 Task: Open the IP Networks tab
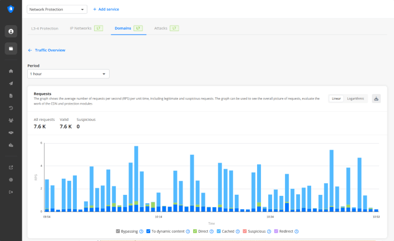[x=81, y=28]
